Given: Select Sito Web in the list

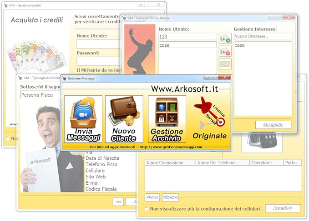Looking at the screenshot, I should (x=96, y=177).
